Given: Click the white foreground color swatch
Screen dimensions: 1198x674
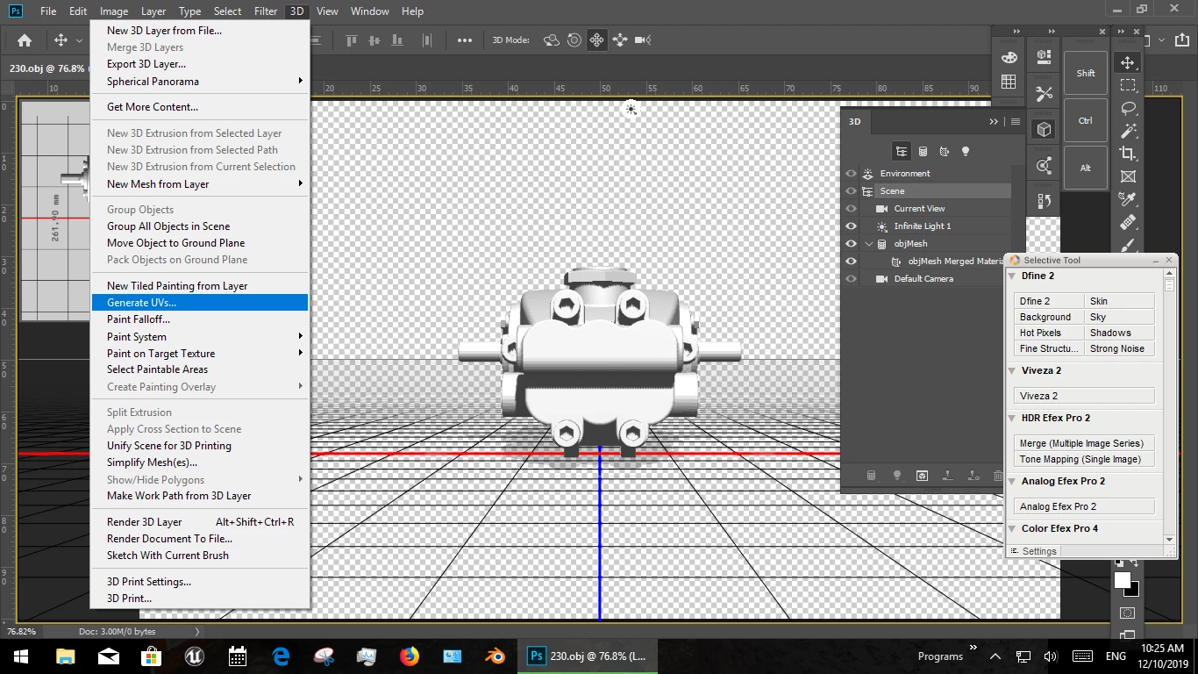Looking at the screenshot, I should pos(1122,580).
